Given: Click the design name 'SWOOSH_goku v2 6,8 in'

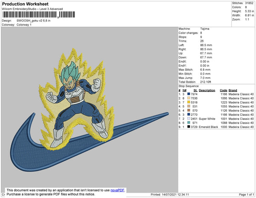Looking at the screenshot, I should pos(33,20).
